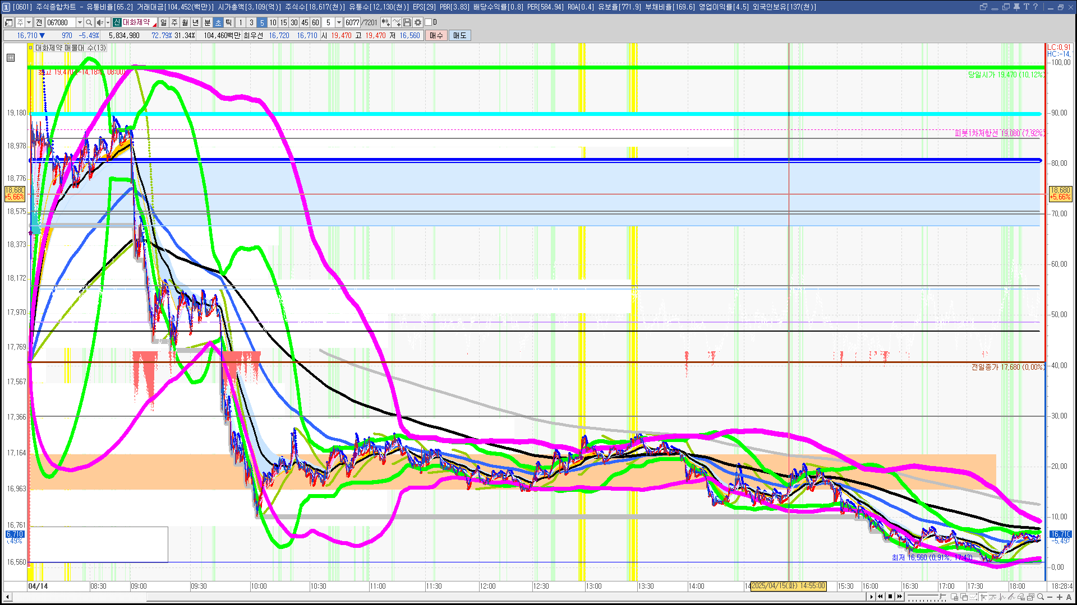Select the 30 interval tab
The image size is (1077, 605).
coord(294,22)
